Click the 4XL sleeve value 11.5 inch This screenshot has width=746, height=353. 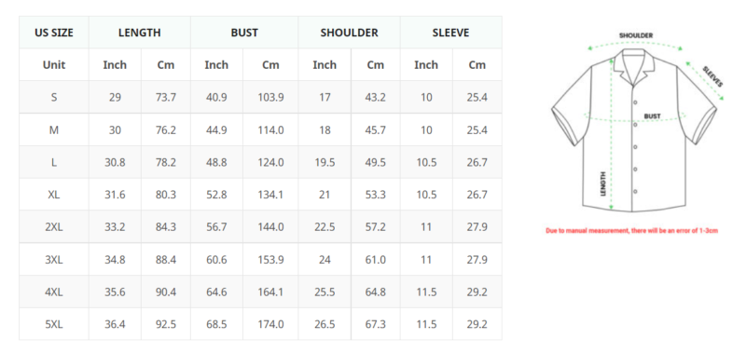426,292
